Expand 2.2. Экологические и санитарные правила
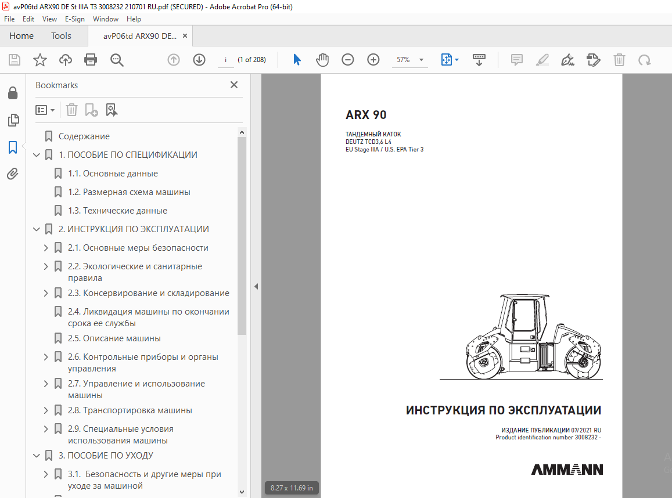Screen dimensions: 672x498 46,266
